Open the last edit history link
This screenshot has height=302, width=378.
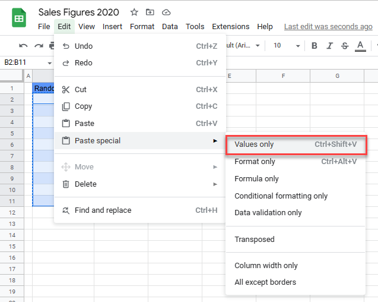point(328,27)
